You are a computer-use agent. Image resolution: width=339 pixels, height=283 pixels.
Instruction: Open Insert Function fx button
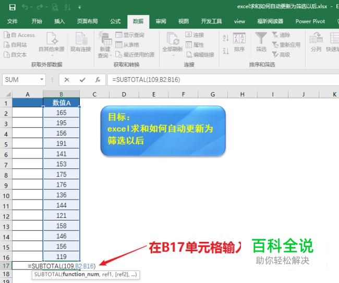coord(98,80)
